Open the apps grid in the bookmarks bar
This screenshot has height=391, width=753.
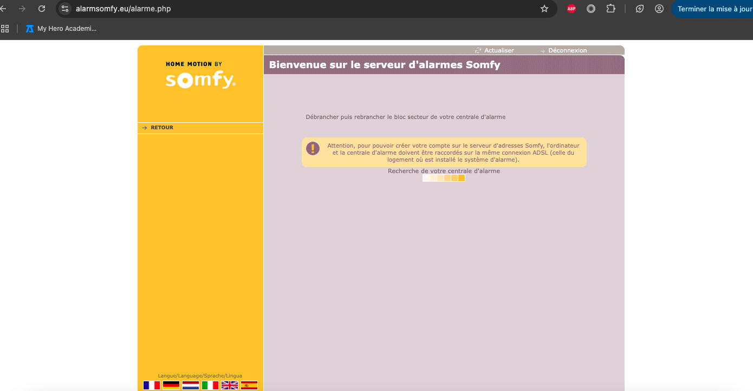tap(5, 29)
